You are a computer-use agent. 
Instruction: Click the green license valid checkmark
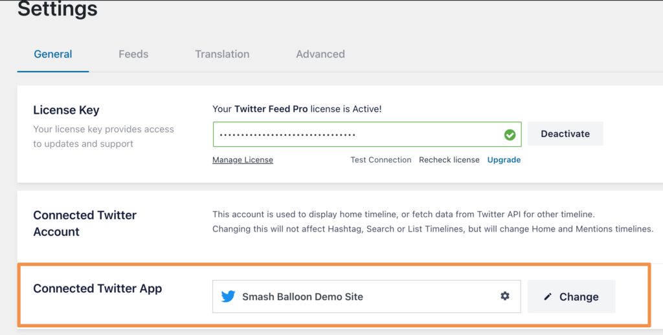pyautogui.click(x=510, y=135)
